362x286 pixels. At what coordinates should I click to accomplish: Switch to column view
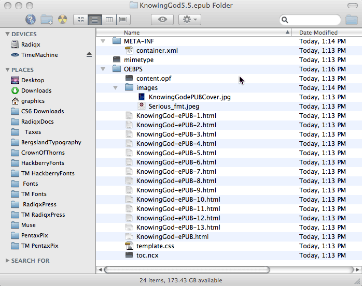109,20
